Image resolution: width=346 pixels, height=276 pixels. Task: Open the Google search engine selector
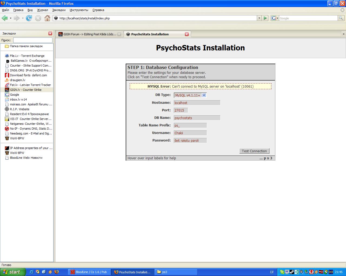(x=275, y=18)
